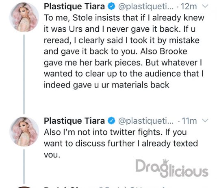Viewport: 217px width, 188px height.
Task: Click the thread line below the second avatar
Action: [x=24, y=166]
